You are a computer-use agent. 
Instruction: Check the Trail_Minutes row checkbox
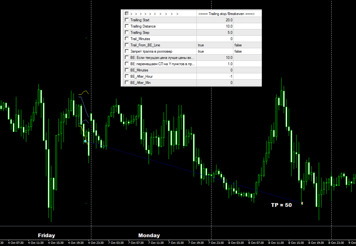click(127, 39)
